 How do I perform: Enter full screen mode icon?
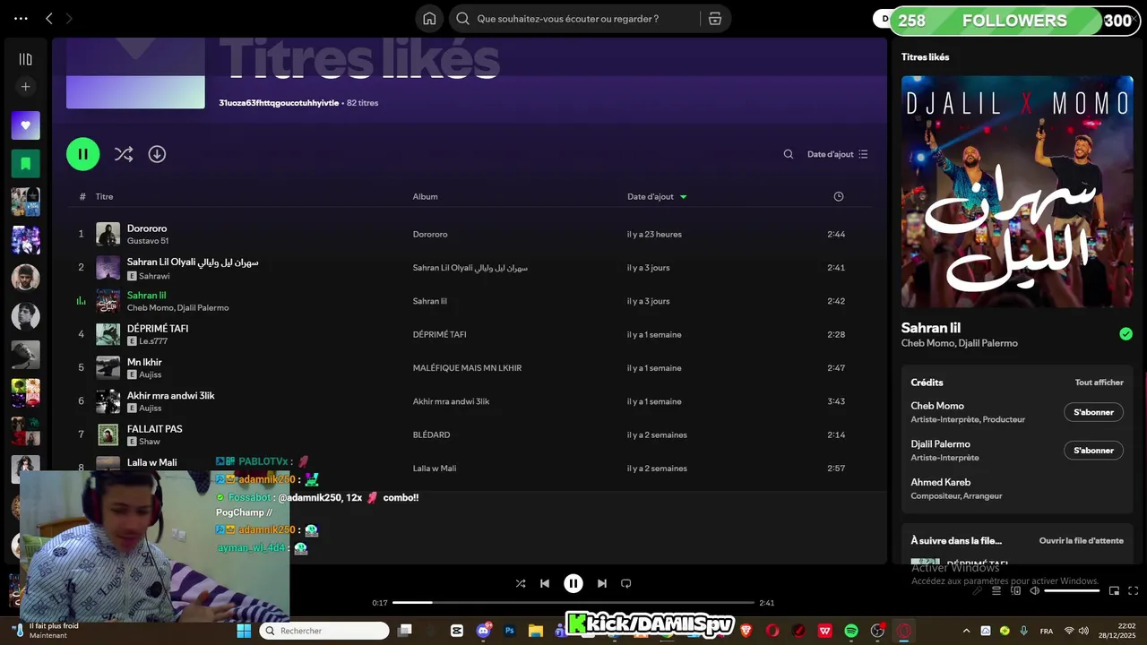(x=1134, y=590)
